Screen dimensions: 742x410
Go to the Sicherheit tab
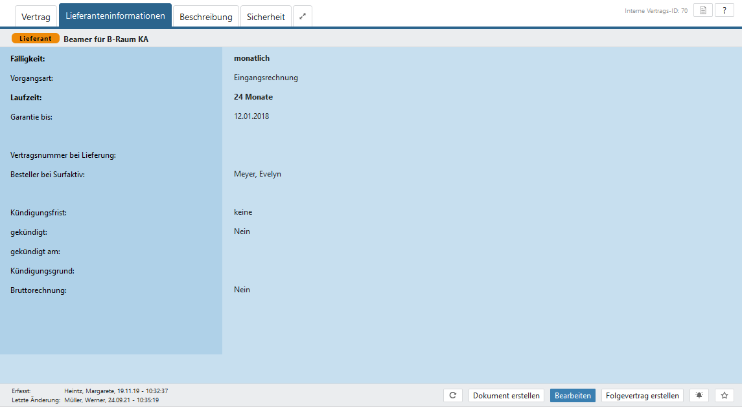(x=266, y=17)
